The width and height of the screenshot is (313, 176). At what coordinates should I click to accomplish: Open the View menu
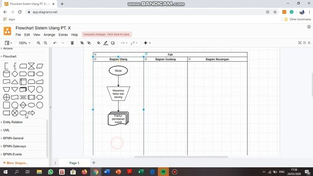pyautogui.click(x=37, y=35)
